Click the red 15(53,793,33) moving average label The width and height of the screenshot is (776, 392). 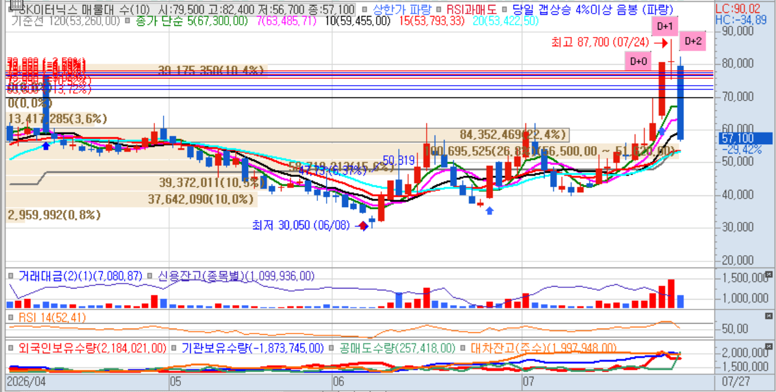point(430,21)
